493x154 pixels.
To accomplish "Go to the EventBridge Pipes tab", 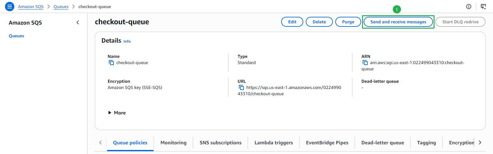I will tap(327, 142).
